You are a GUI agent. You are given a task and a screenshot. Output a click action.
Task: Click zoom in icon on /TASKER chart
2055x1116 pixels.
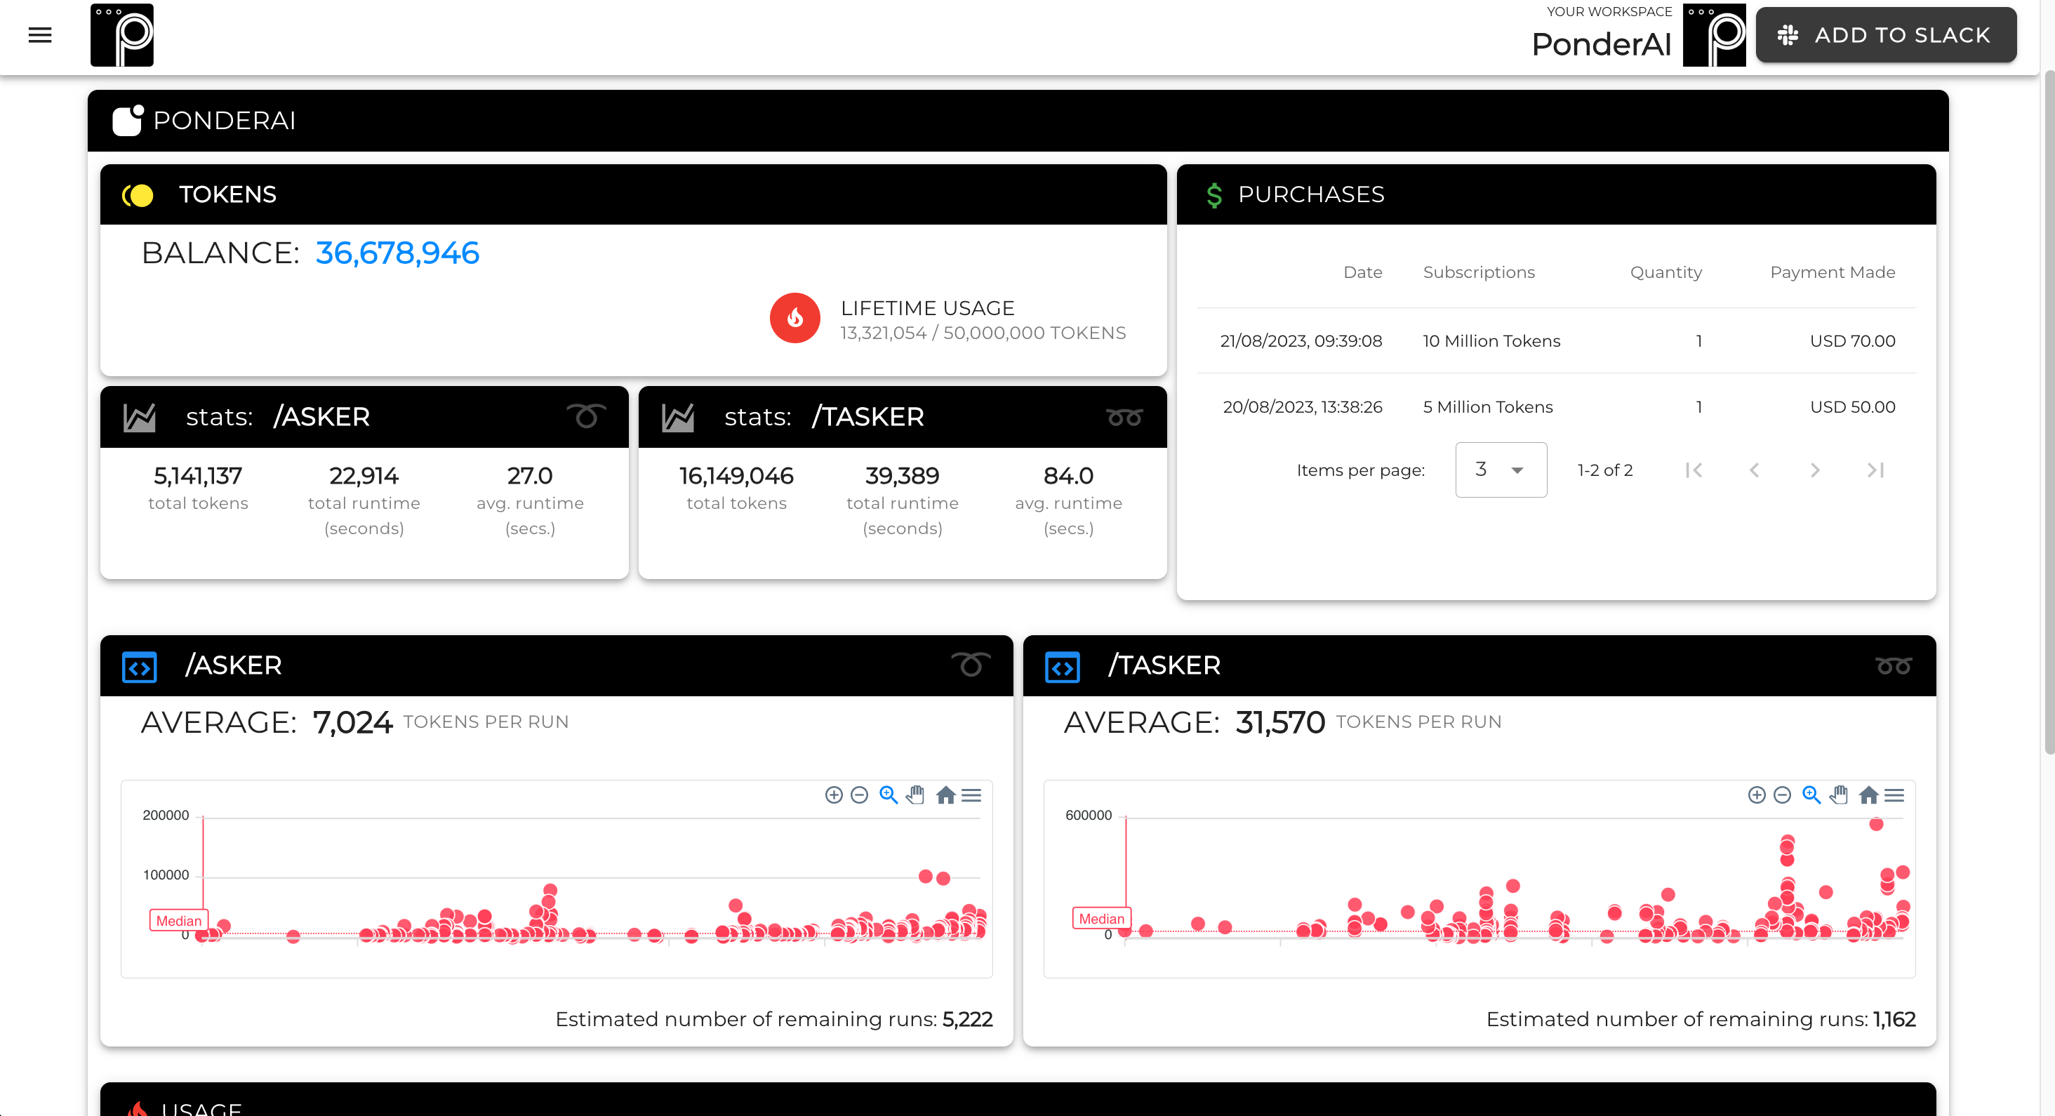pyautogui.click(x=1757, y=795)
